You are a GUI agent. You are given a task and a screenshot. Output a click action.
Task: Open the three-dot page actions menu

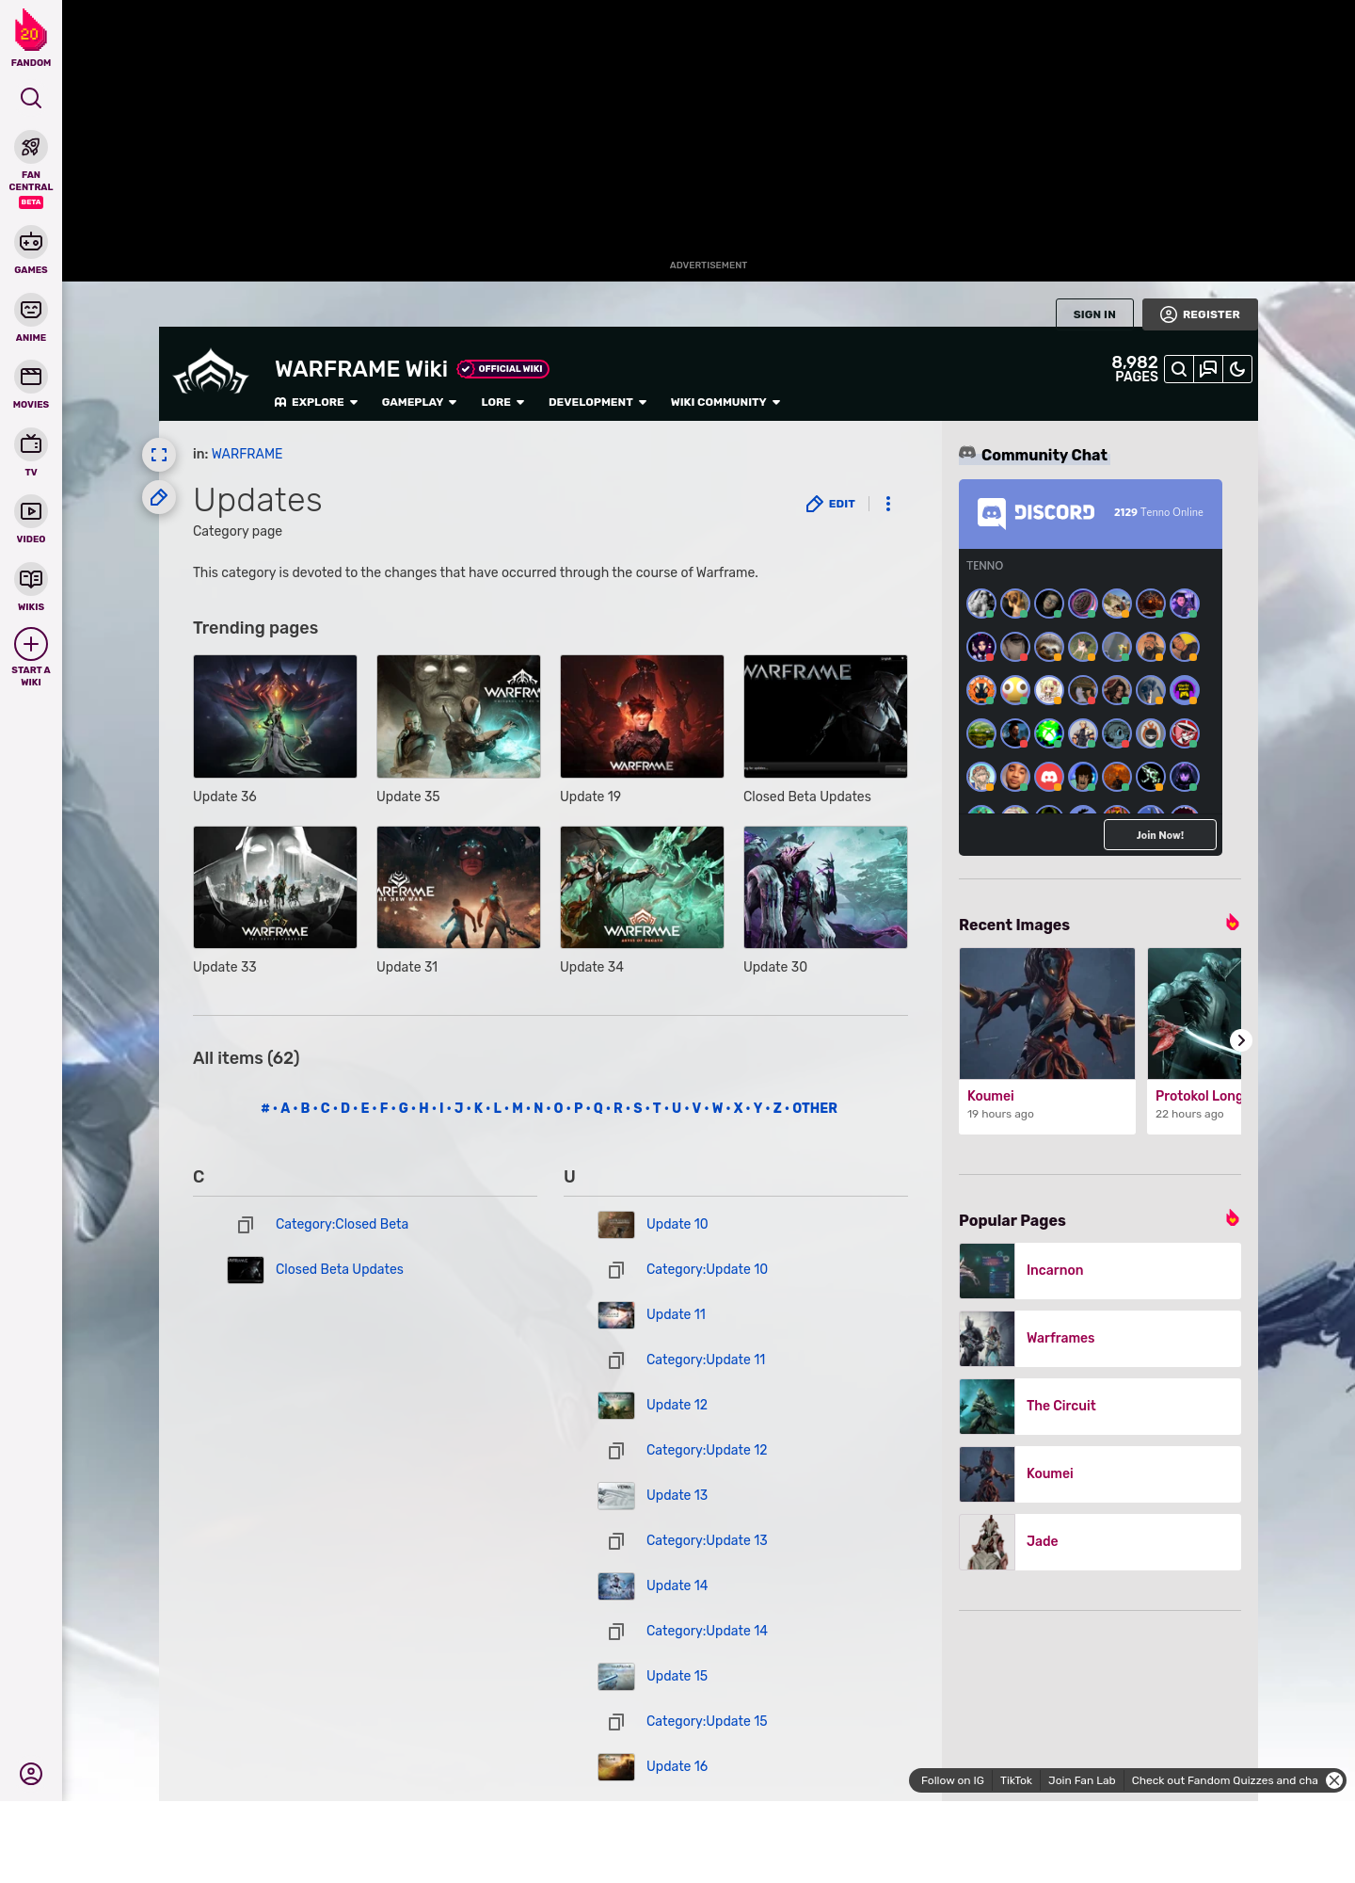tap(888, 504)
